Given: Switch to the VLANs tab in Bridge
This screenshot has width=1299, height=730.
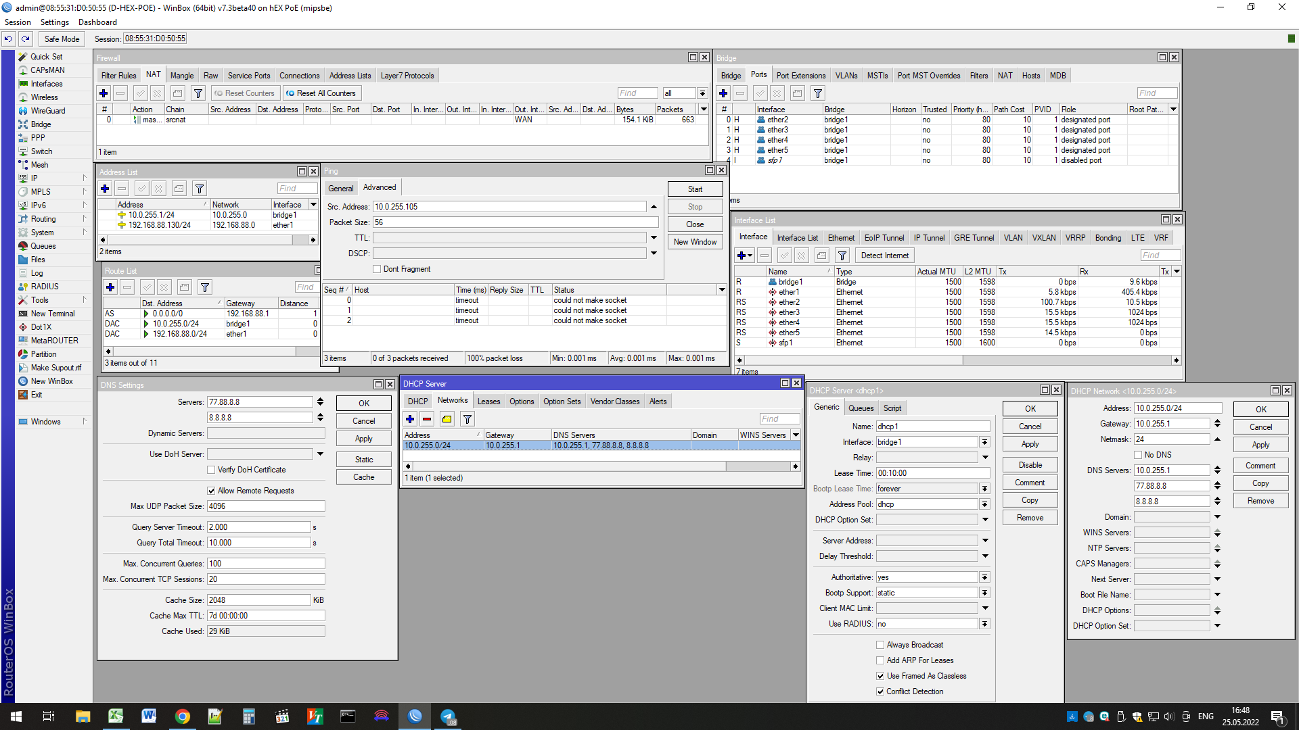Looking at the screenshot, I should coord(846,76).
